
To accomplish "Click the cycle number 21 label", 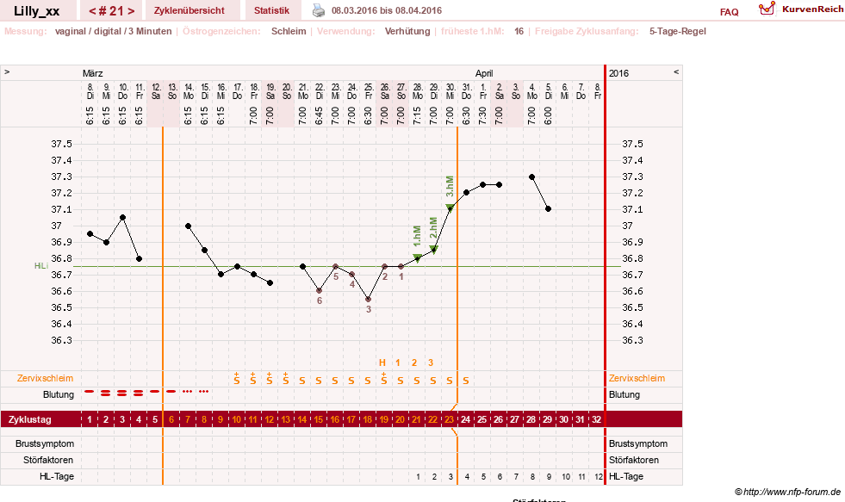I will click(x=111, y=11).
